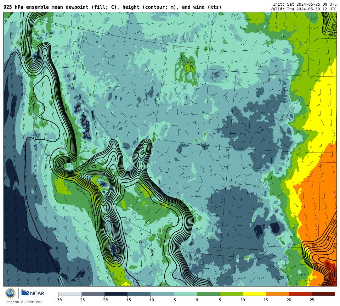Screen dimensions: 340x306
Task: Click the -10 to -5 teal swatch
Action: [162, 294]
